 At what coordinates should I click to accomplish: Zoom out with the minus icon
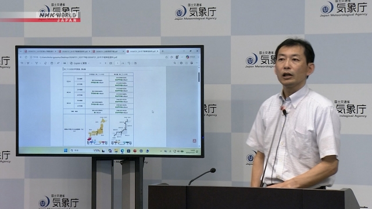click(101, 63)
